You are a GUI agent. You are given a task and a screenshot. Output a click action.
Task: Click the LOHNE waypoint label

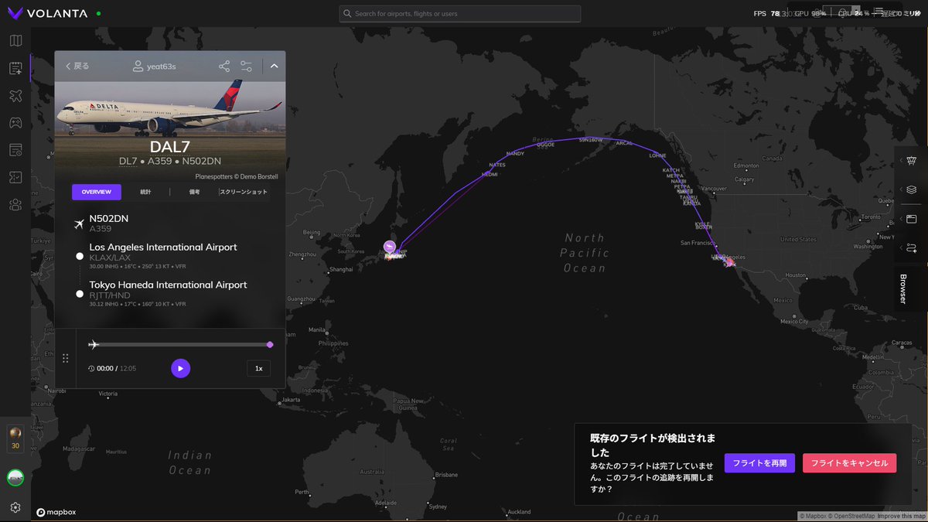[657, 155]
